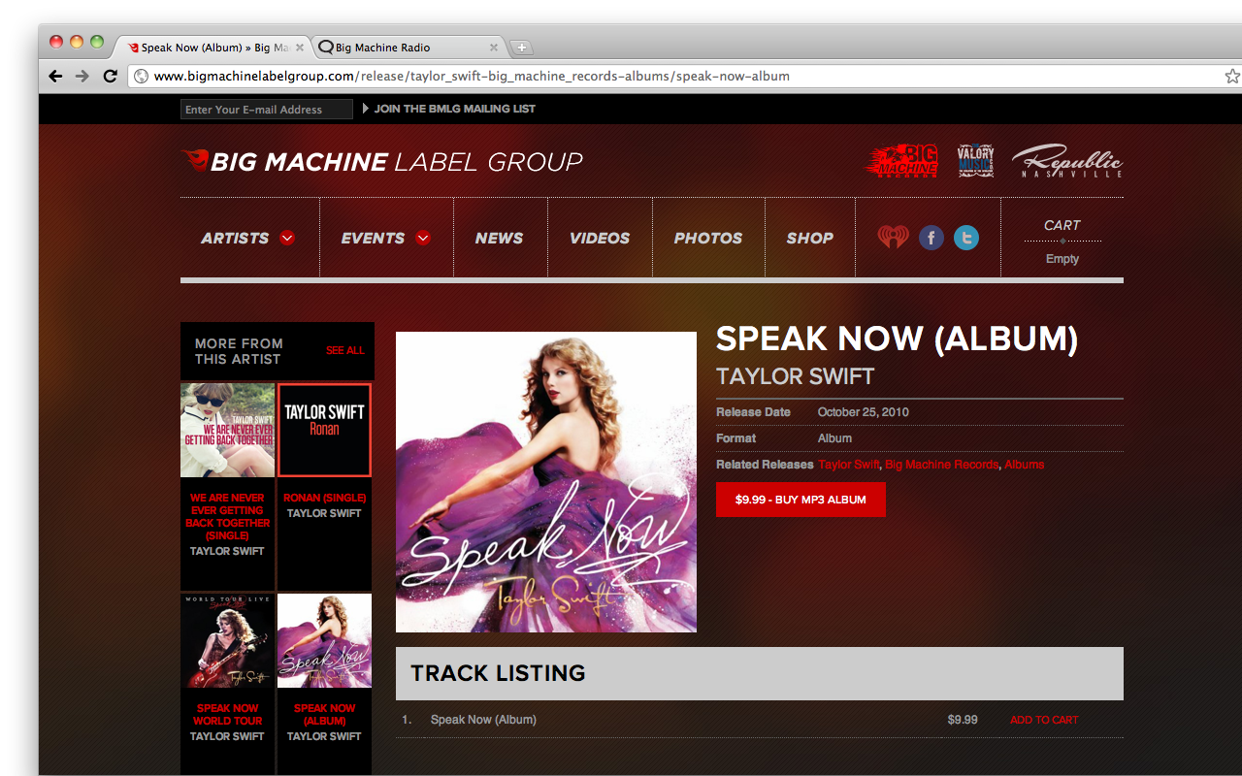The image size is (1242, 776).
Task: Close the Big Machine Radio tab
Action: pyautogui.click(x=494, y=48)
